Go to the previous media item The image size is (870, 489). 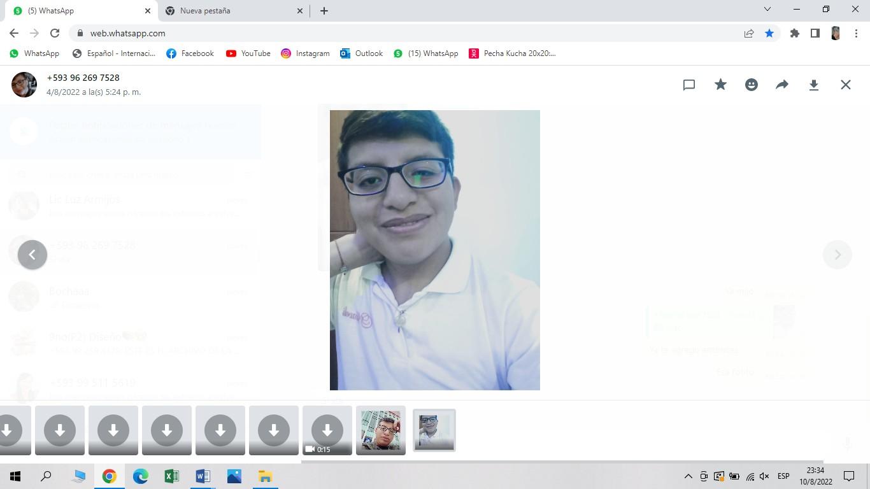tap(32, 255)
